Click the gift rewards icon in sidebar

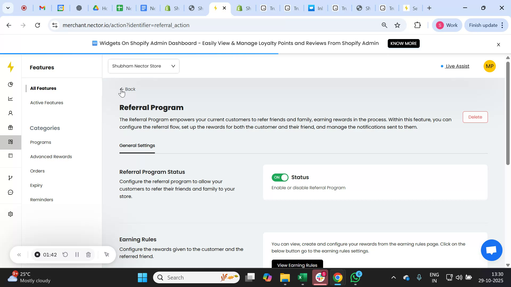point(10,127)
